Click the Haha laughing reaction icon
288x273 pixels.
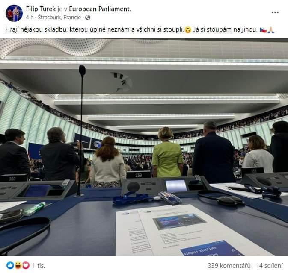(18, 265)
